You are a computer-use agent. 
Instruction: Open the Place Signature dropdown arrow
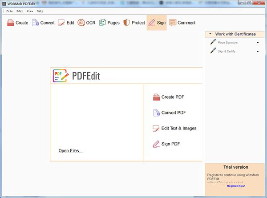(258, 43)
